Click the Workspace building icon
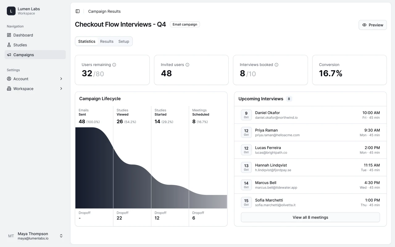This screenshot has width=395, height=247. click(9, 89)
